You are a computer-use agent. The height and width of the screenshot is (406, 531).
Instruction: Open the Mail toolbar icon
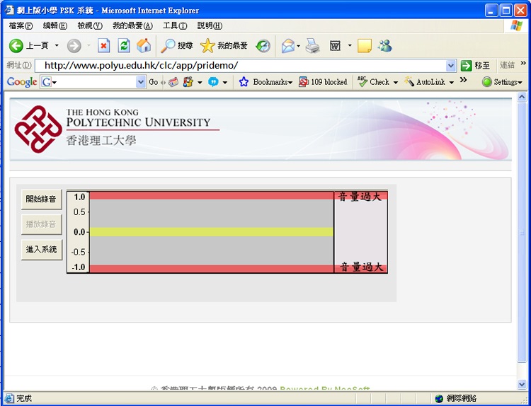(x=287, y=46)
